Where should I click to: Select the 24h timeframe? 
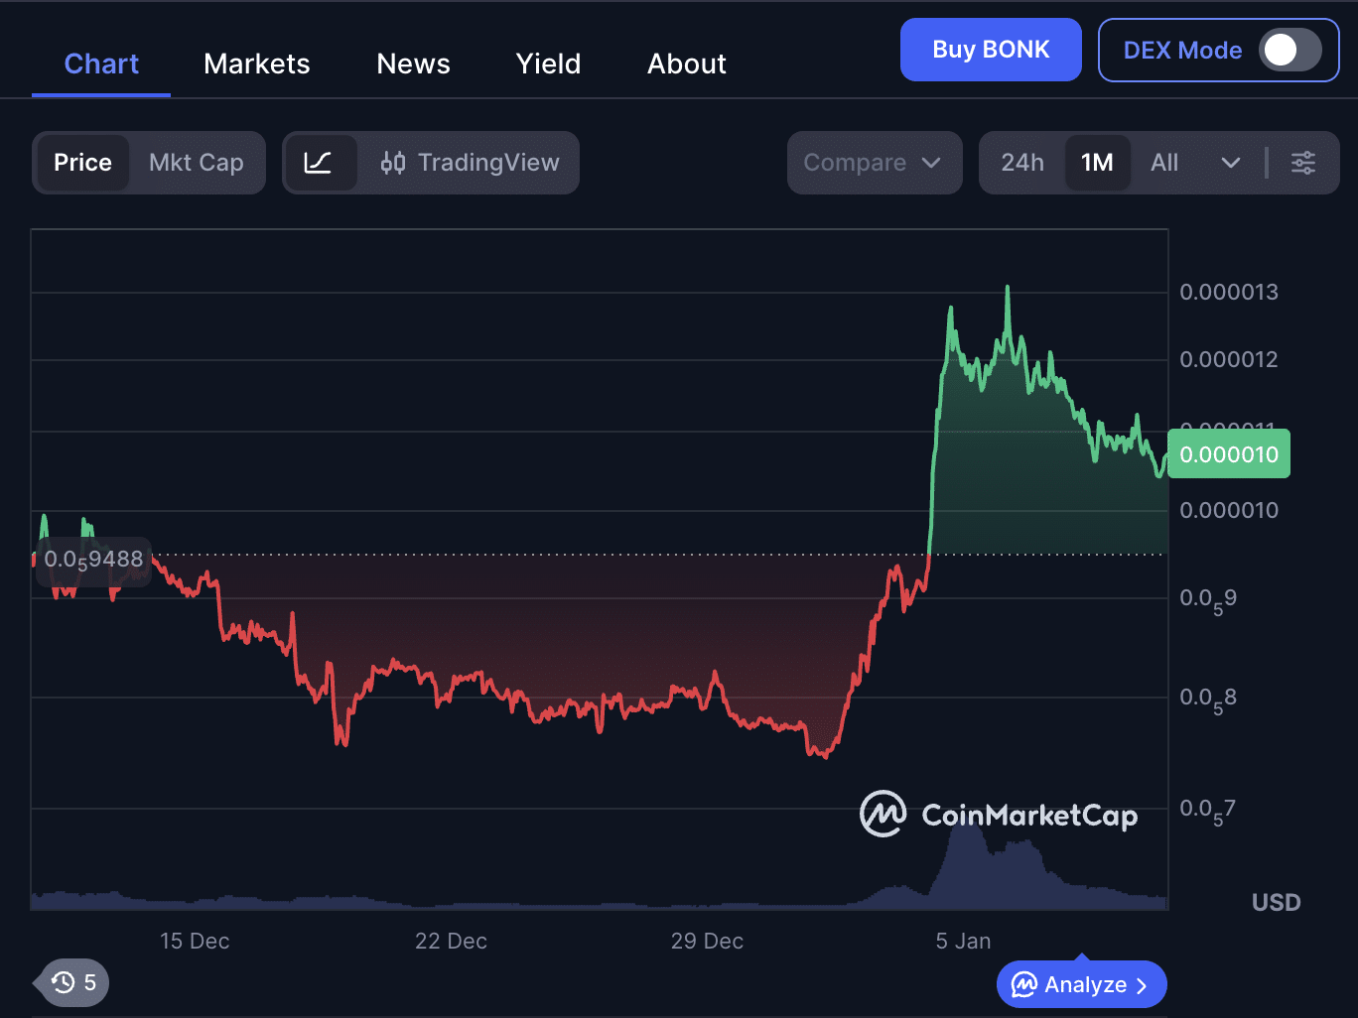click(x=1021, y=162)
